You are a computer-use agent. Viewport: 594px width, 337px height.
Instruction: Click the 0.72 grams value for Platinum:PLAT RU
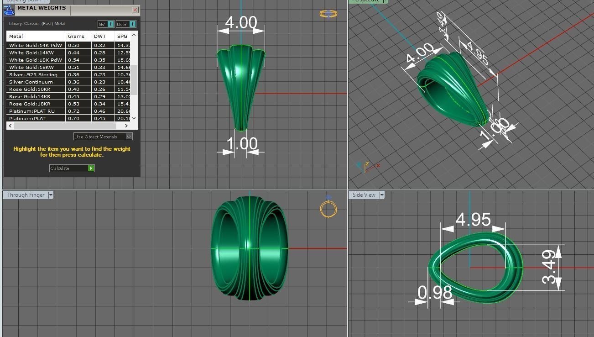coord(73,111)
